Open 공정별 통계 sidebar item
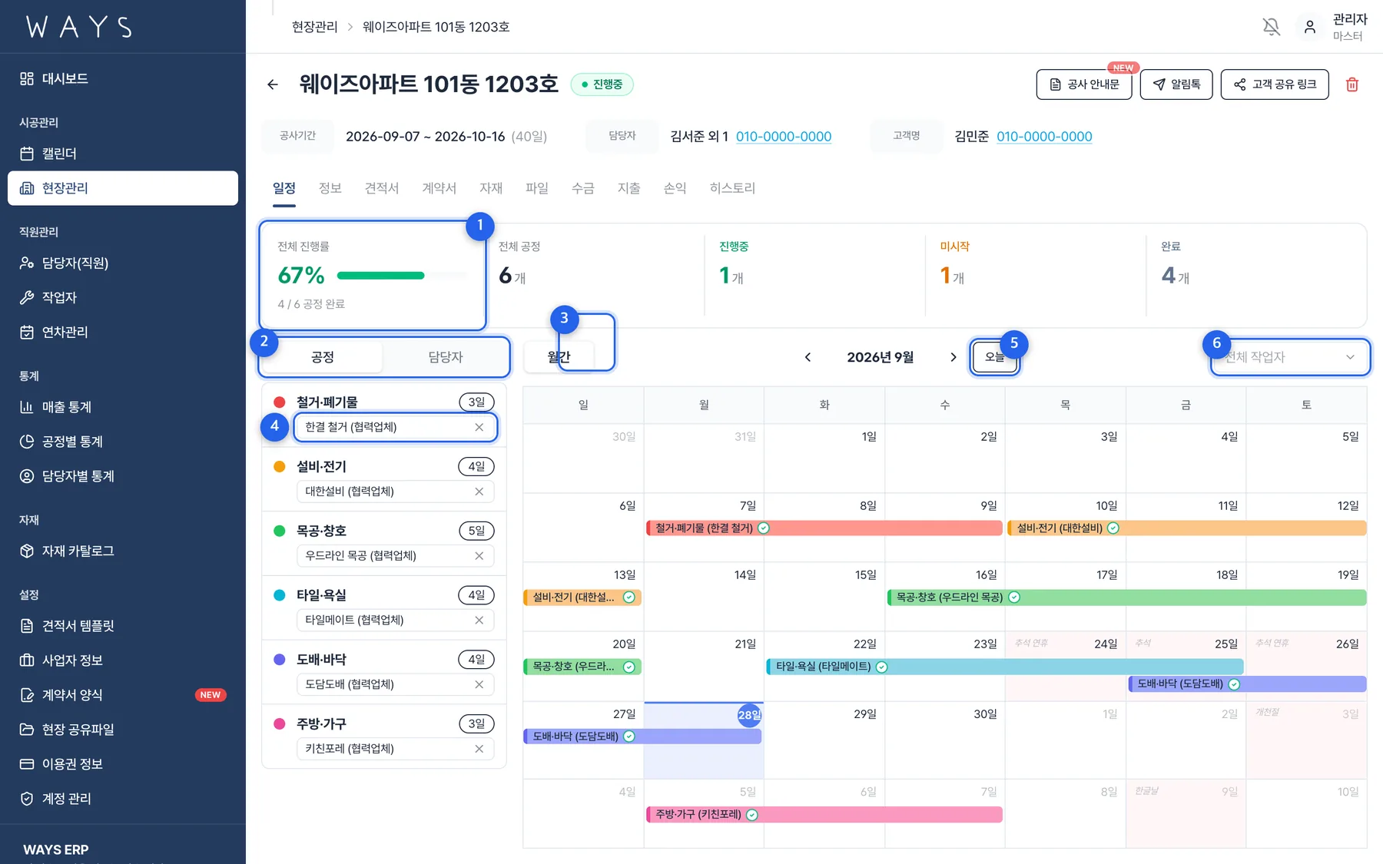This screenshot has height=864, width=1383. (123, 442)
